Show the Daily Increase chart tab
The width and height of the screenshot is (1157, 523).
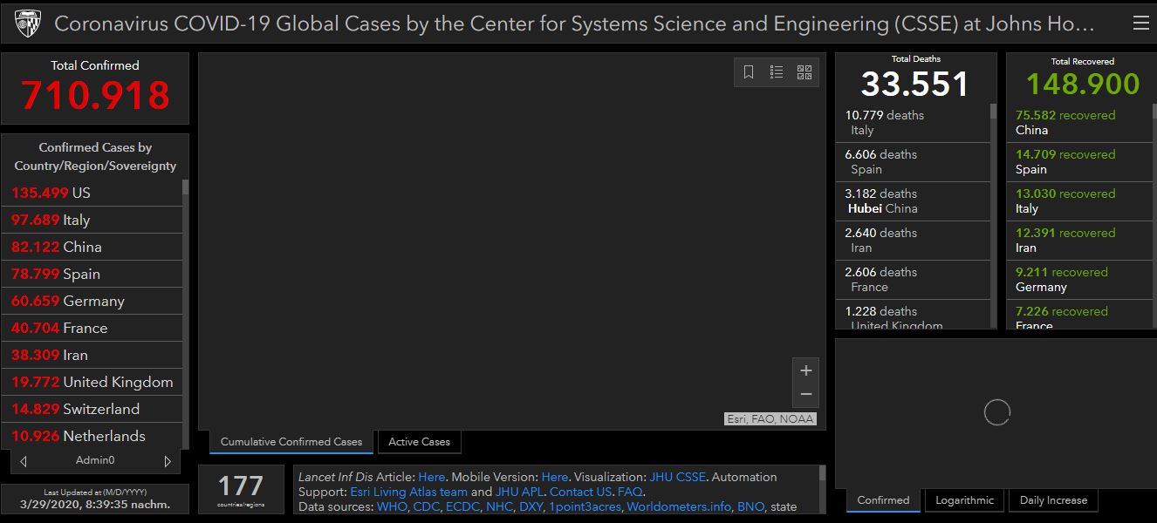[x=1053, y=500]
